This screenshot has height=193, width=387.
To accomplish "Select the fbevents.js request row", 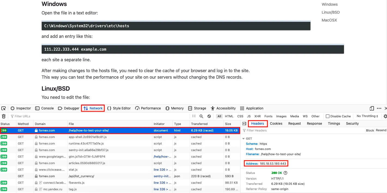I will 120,183.
